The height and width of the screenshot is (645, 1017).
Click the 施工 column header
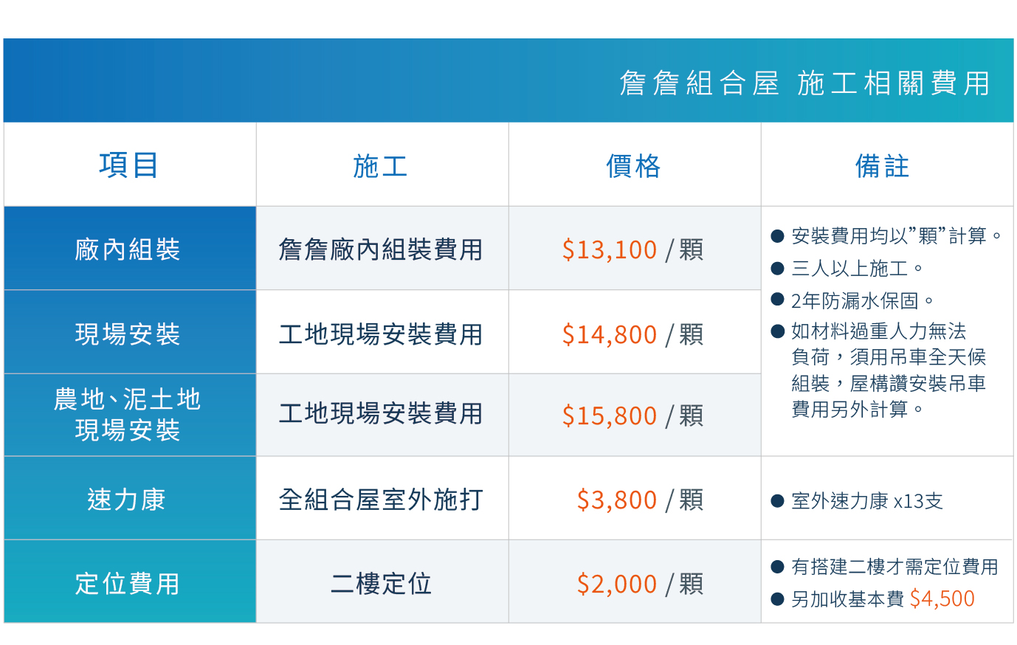tap(381, 166)
